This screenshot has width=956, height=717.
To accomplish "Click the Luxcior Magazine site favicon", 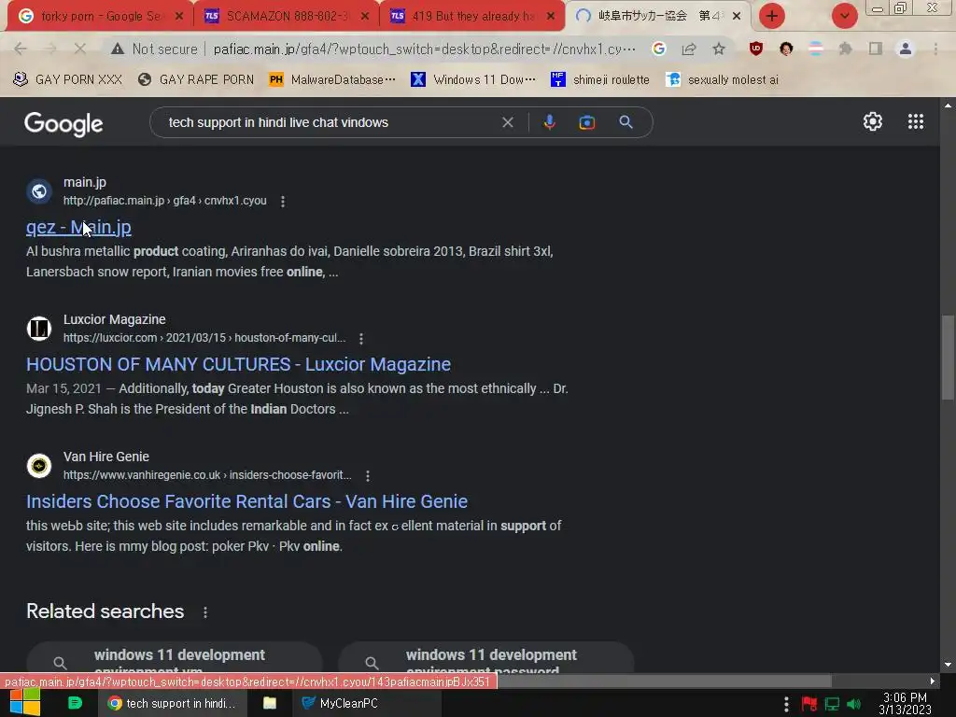I will click(39, 329).
